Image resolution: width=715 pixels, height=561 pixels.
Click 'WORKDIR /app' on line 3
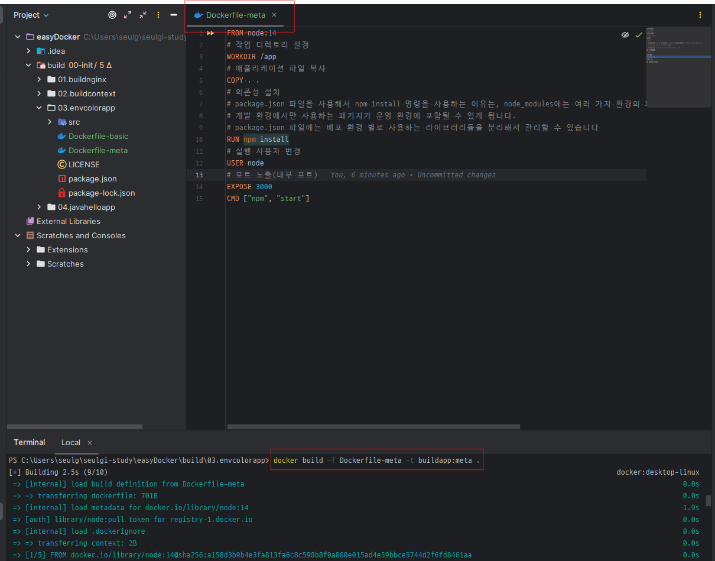click(252, 57)
